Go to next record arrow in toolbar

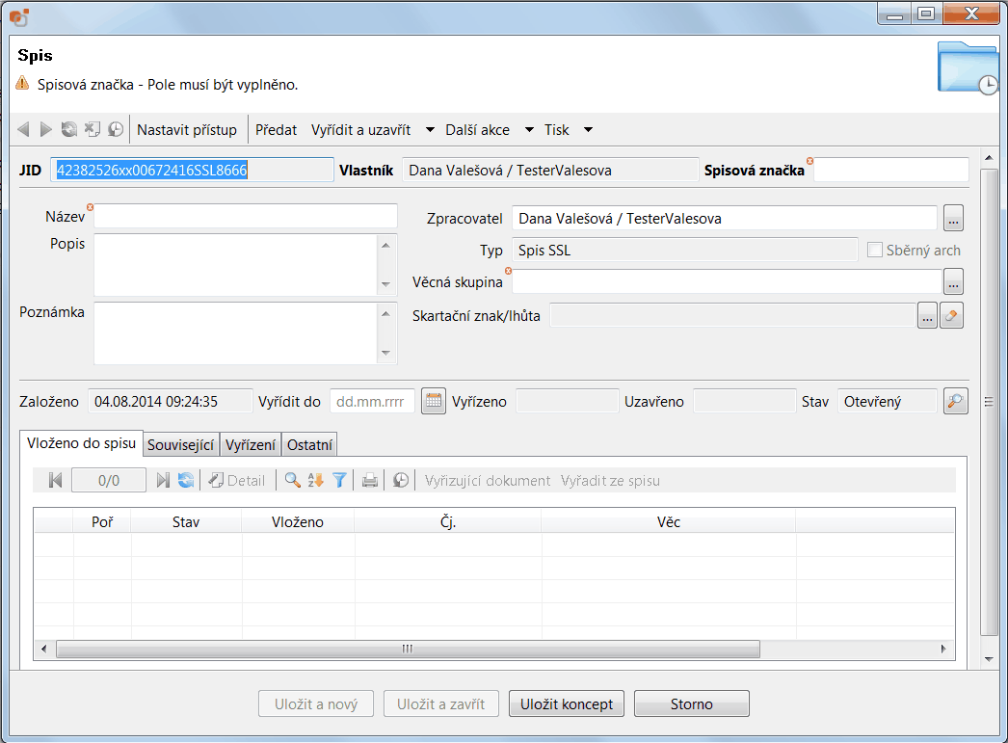coord(45,129)
